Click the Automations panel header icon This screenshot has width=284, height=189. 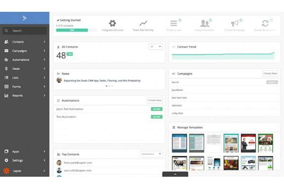58,101
